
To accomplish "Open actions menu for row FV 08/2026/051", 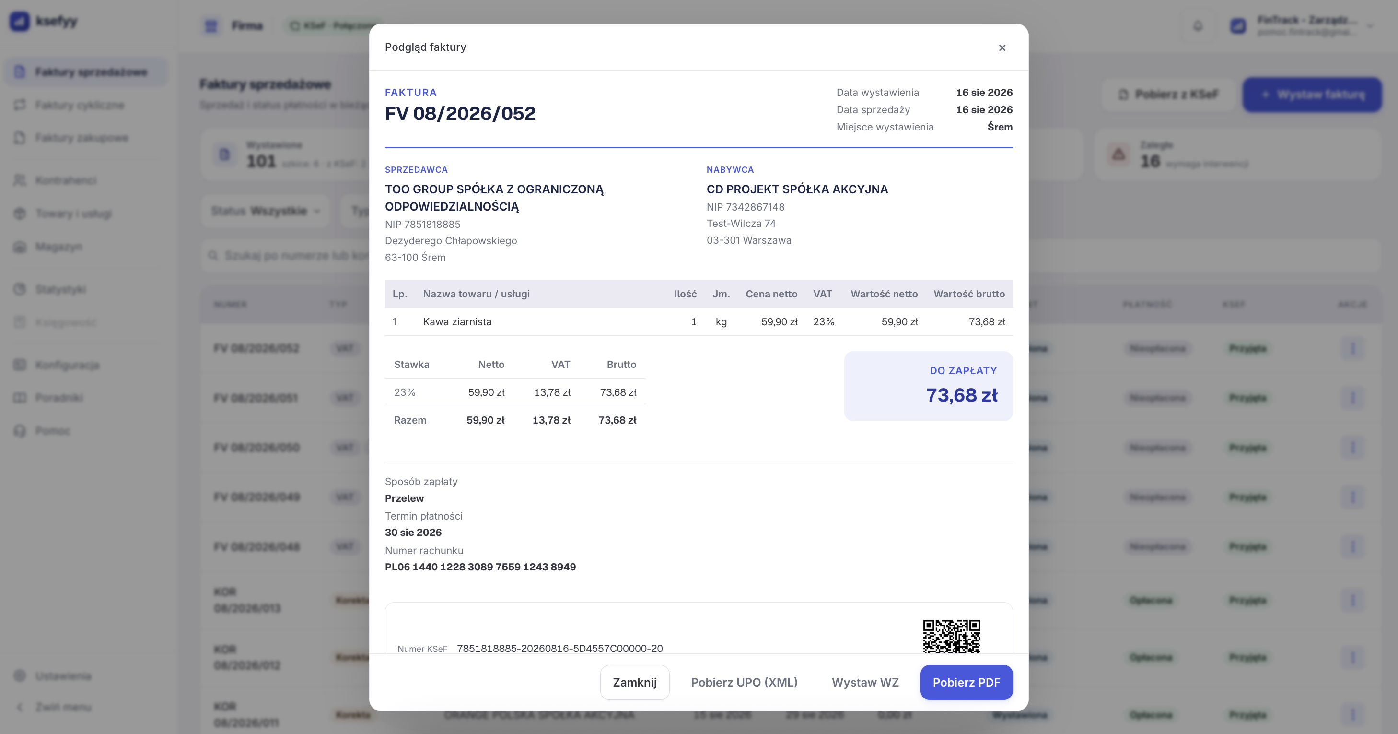I will point(1352,398).
